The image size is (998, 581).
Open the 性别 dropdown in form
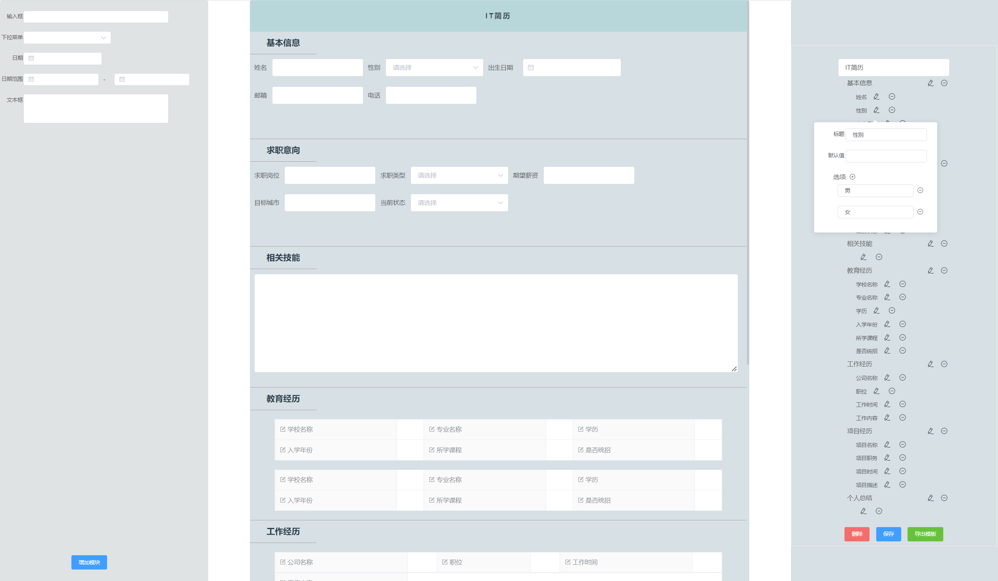pos(434,67)
